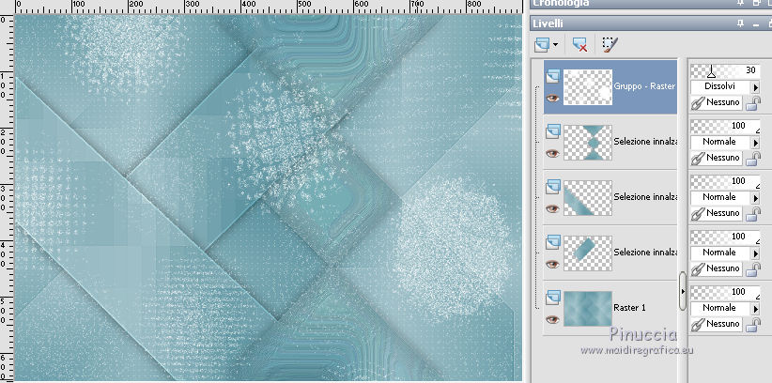
Task: Select the layer thumbnail with hourglass shape
Action: 588,143
